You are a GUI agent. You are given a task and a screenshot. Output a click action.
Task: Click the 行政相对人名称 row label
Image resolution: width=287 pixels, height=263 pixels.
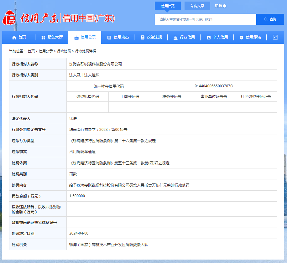pyautogui.click(x=25, y=64)
